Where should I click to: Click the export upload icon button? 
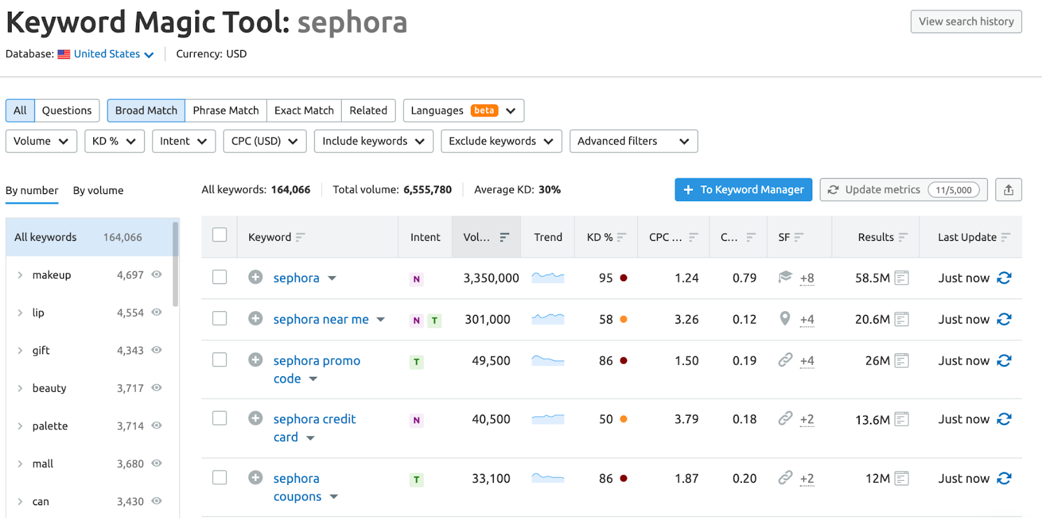coord(1008,190)
